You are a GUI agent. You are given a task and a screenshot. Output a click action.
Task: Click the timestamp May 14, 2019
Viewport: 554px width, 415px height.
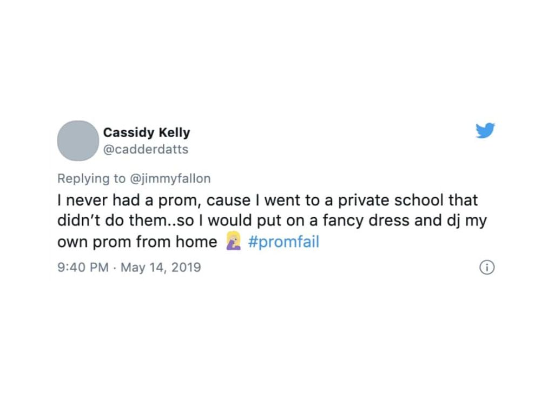[161, 267]
